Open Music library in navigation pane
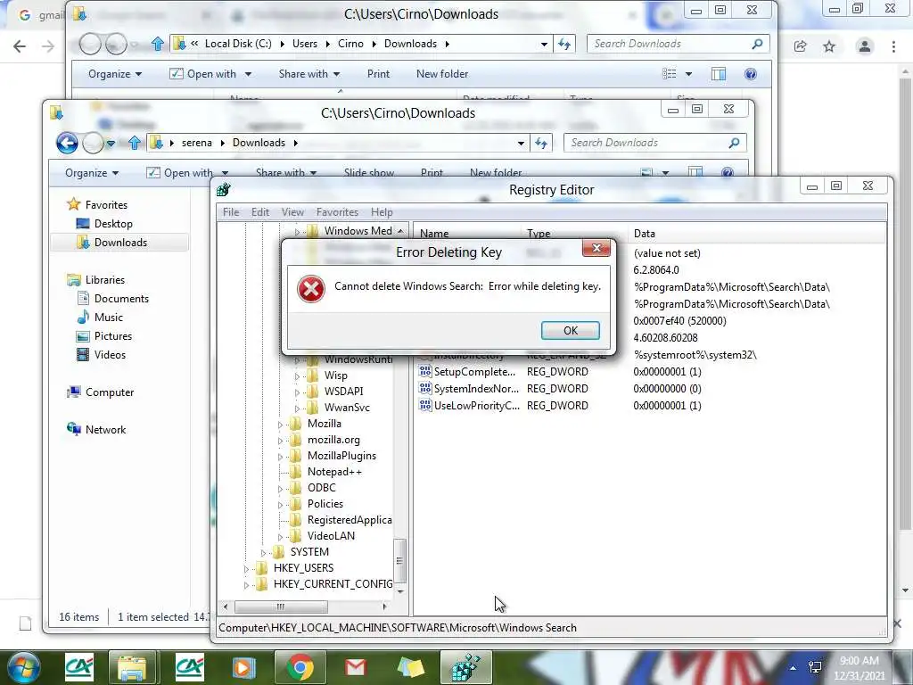913x685 pixels. point(108,317)
